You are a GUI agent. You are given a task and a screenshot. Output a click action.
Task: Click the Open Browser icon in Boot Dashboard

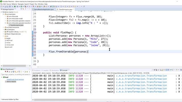coord(11,72)
